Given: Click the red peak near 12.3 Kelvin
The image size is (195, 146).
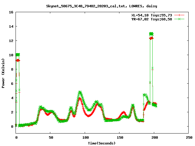Looking at the screenshot, I should point(151,38).
